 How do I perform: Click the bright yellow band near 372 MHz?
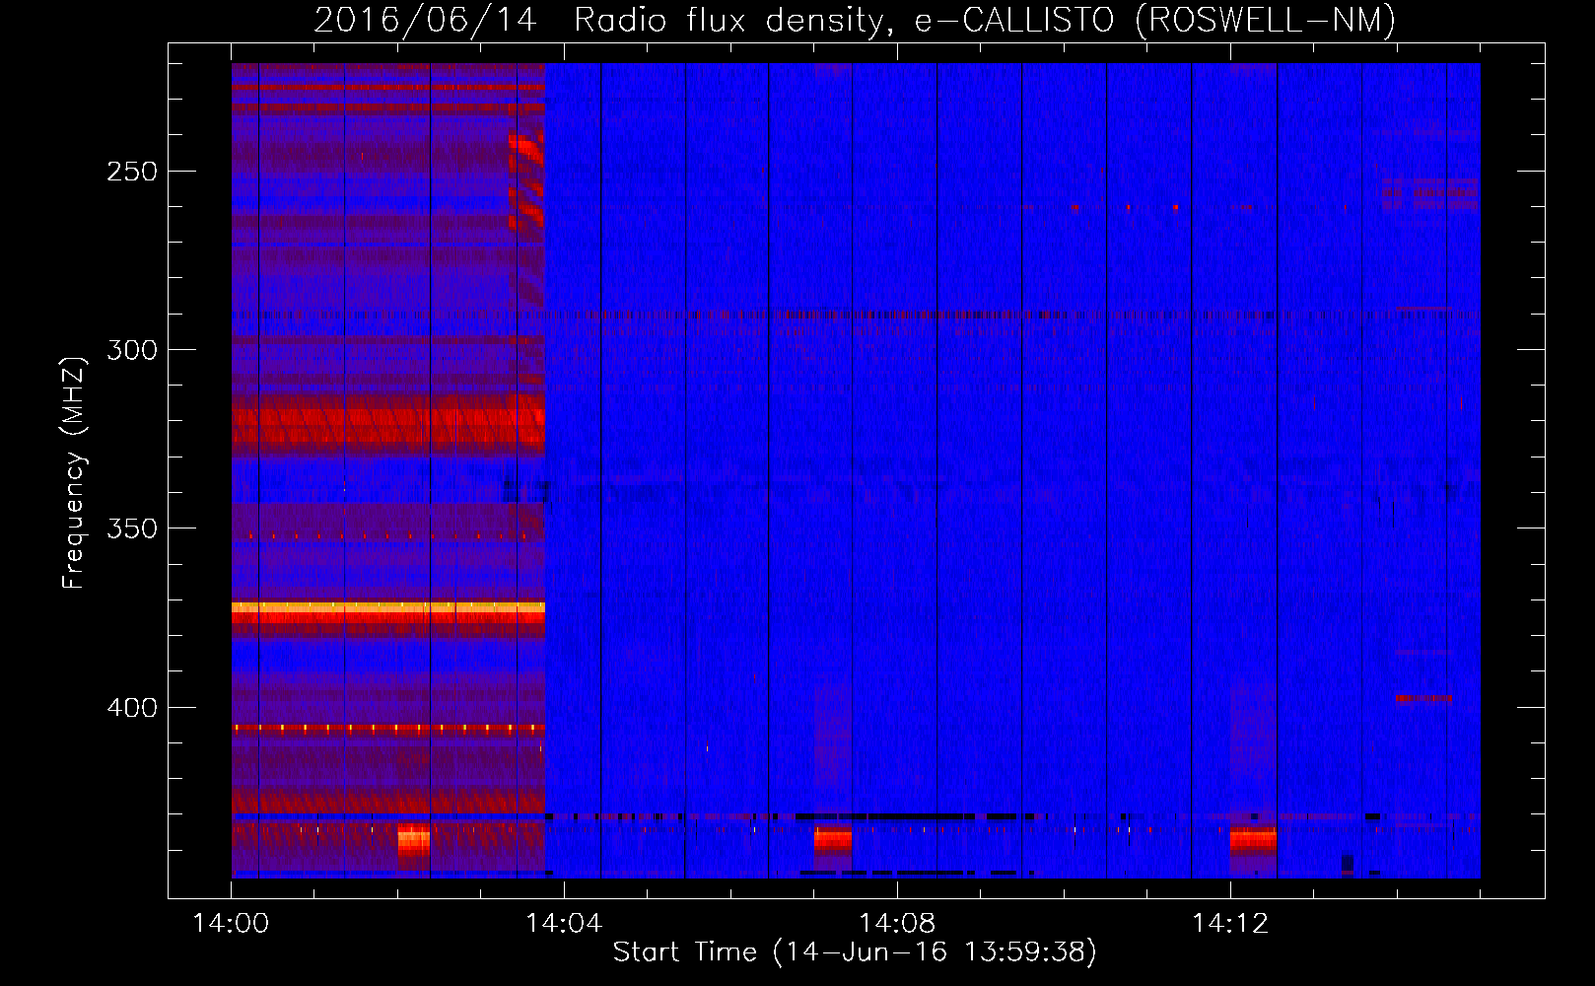click(x=388, y=607)
